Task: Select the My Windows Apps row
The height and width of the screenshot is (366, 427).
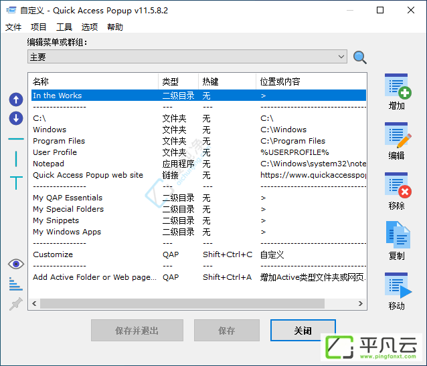Action: [x=199, y=232]
